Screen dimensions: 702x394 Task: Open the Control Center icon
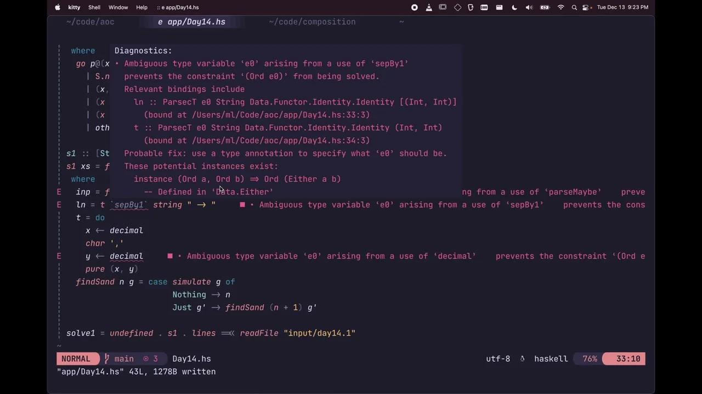[x=586, y=7]
